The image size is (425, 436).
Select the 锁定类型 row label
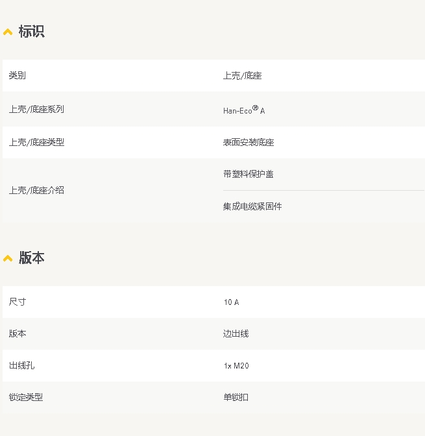coord(26,397)
